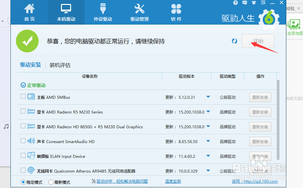Click the refresh rescan icon
This screenshot has width=303, height=188.
coord(235,41)
